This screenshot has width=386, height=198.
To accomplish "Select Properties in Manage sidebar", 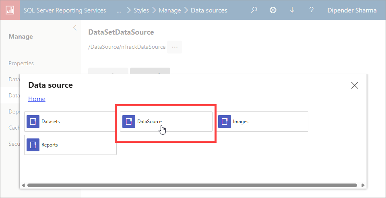I will pos(21,63).
